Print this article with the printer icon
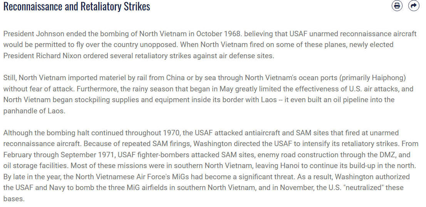 [397, 5]
